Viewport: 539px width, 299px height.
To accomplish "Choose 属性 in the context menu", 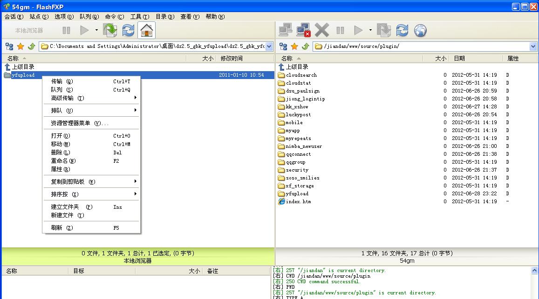I will pyautogui.click(x=91, y=169).
